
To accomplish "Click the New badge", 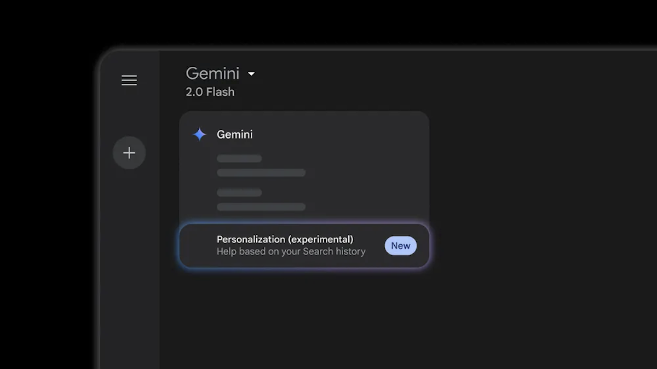I will [x=400, y=246].
